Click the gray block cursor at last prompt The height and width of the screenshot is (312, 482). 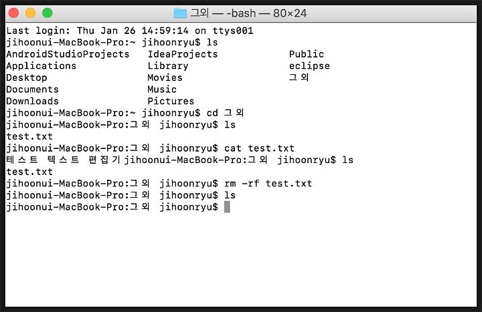click(x=227, y=207)
